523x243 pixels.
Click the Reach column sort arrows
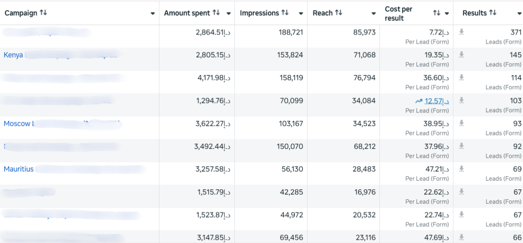pos(339,13)
